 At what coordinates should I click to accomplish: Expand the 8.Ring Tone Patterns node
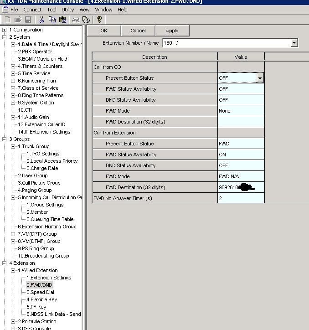coord(13,96)
